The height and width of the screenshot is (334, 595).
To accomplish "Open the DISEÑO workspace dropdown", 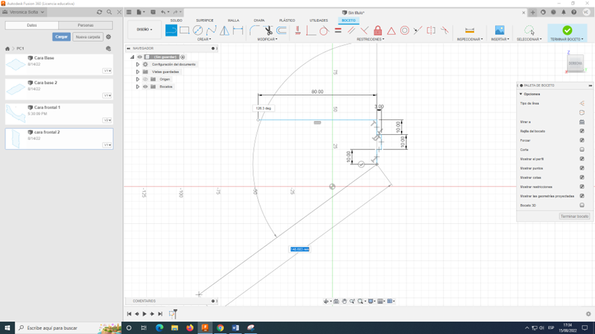I will [x=144, y=30].
